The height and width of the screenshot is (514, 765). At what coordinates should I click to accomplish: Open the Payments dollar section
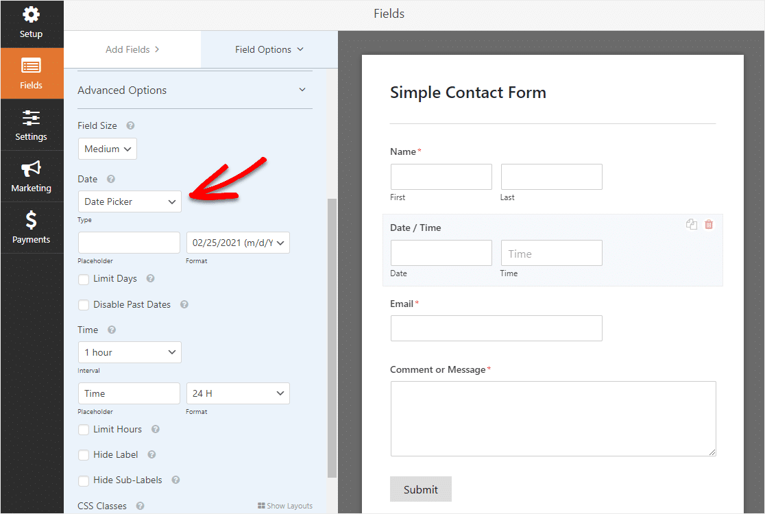pyautogui.click(x=32, y=228)
